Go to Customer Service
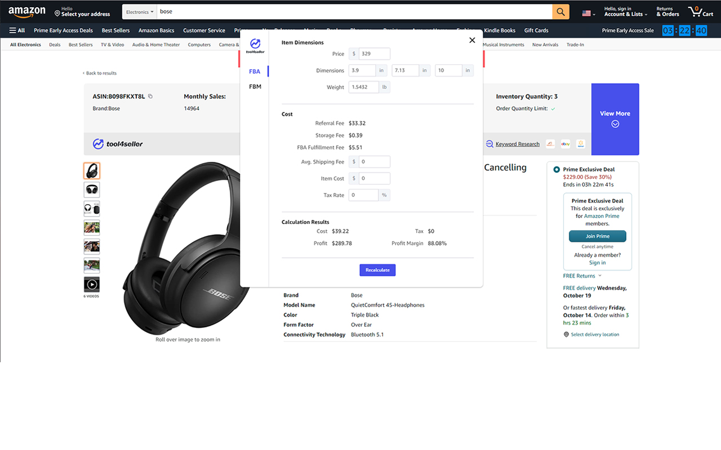721x450 pixels. click(x=204, y=30)
